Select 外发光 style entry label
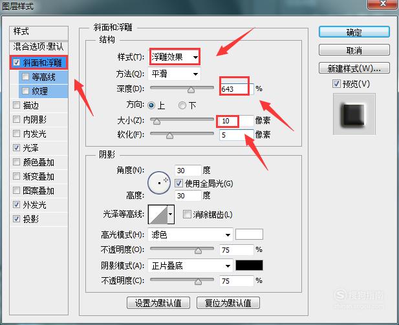Viewport: 399px width, 325px height. click(x=35, y=205)
